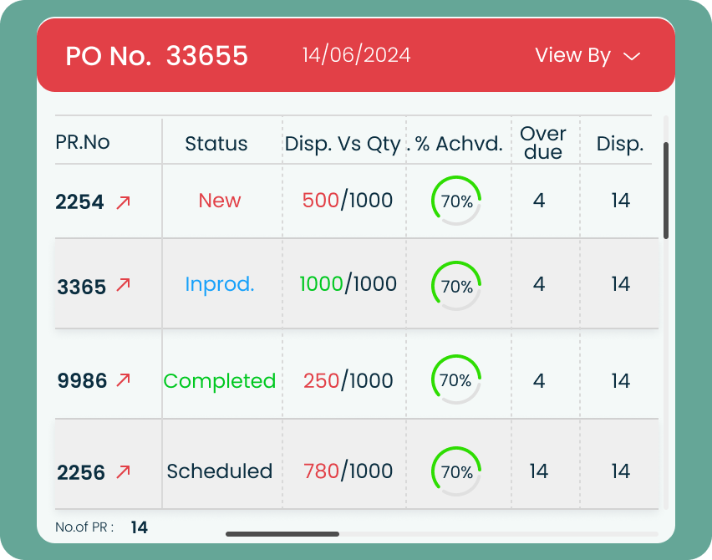Open PR 3365 via its red arrow icon
Image resolution: width=712 pixels, height=560 pixels.
click(x=124, y=285)
